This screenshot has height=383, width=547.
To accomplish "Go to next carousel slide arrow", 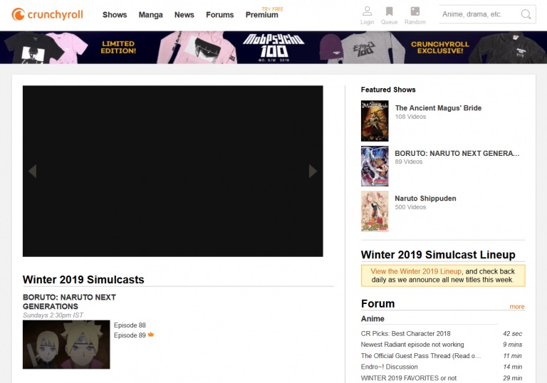I will coord(313,171).
